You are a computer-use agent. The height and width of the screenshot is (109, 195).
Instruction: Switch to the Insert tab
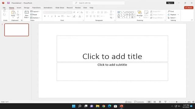19,8
